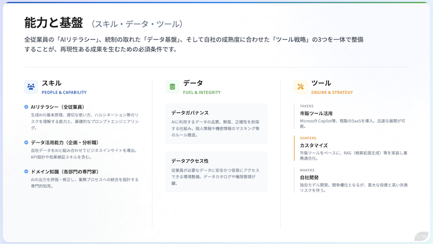Click the 自社開発 heading
This screenshot has height=244, width=433.
pos(309,177)
